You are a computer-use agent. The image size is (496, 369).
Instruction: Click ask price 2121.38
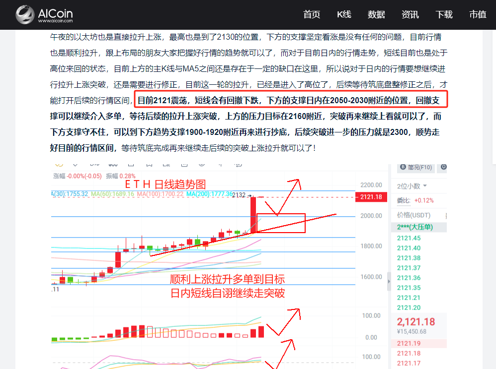tap(409, 258)
